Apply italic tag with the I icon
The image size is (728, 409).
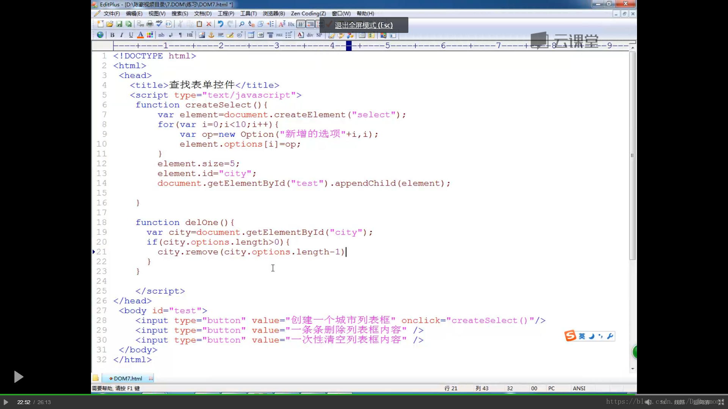click(x=122, y=35)
